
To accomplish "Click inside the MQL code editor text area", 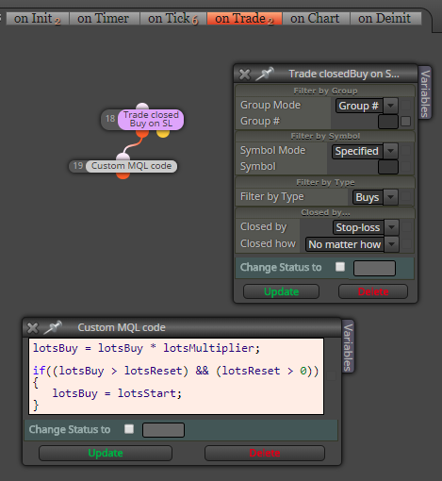I will click(176, 376).
